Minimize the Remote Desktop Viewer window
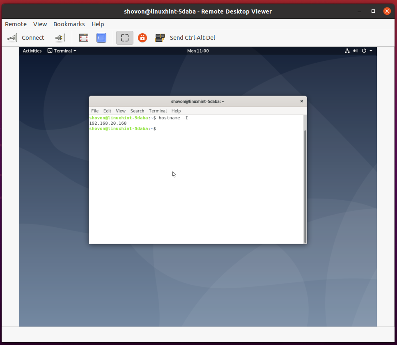Image resolution: width=397 pixels, height=345 pixels. 359,11
